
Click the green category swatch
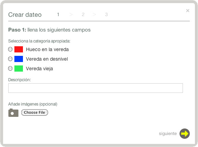click(x=19, y=69)
